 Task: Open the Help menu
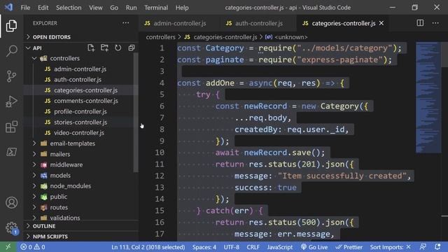[182, 8]
